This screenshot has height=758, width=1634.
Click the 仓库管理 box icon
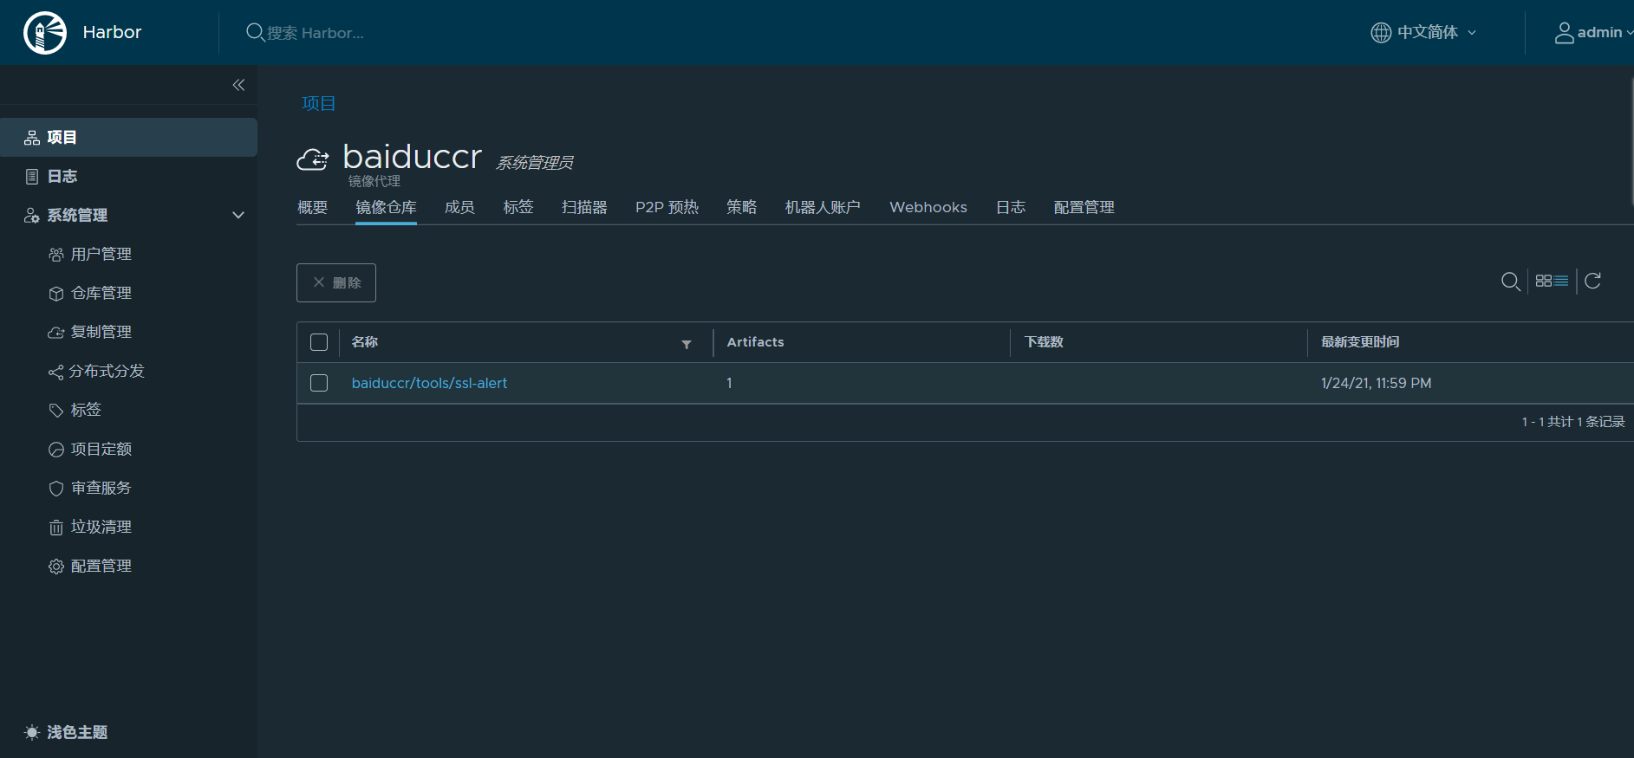coord(56,294)
